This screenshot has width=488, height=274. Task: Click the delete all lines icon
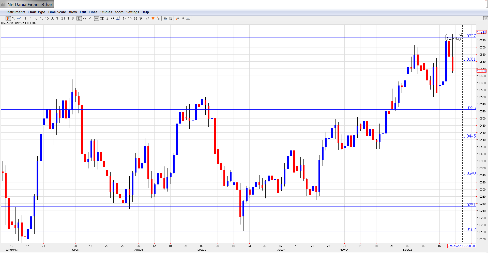click(x=158, y=18)
